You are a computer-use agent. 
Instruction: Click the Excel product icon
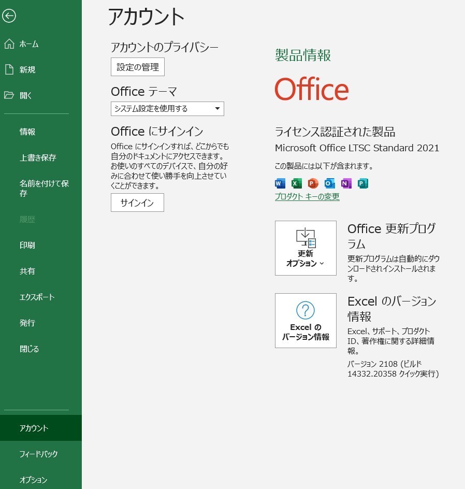click(296, 183)
